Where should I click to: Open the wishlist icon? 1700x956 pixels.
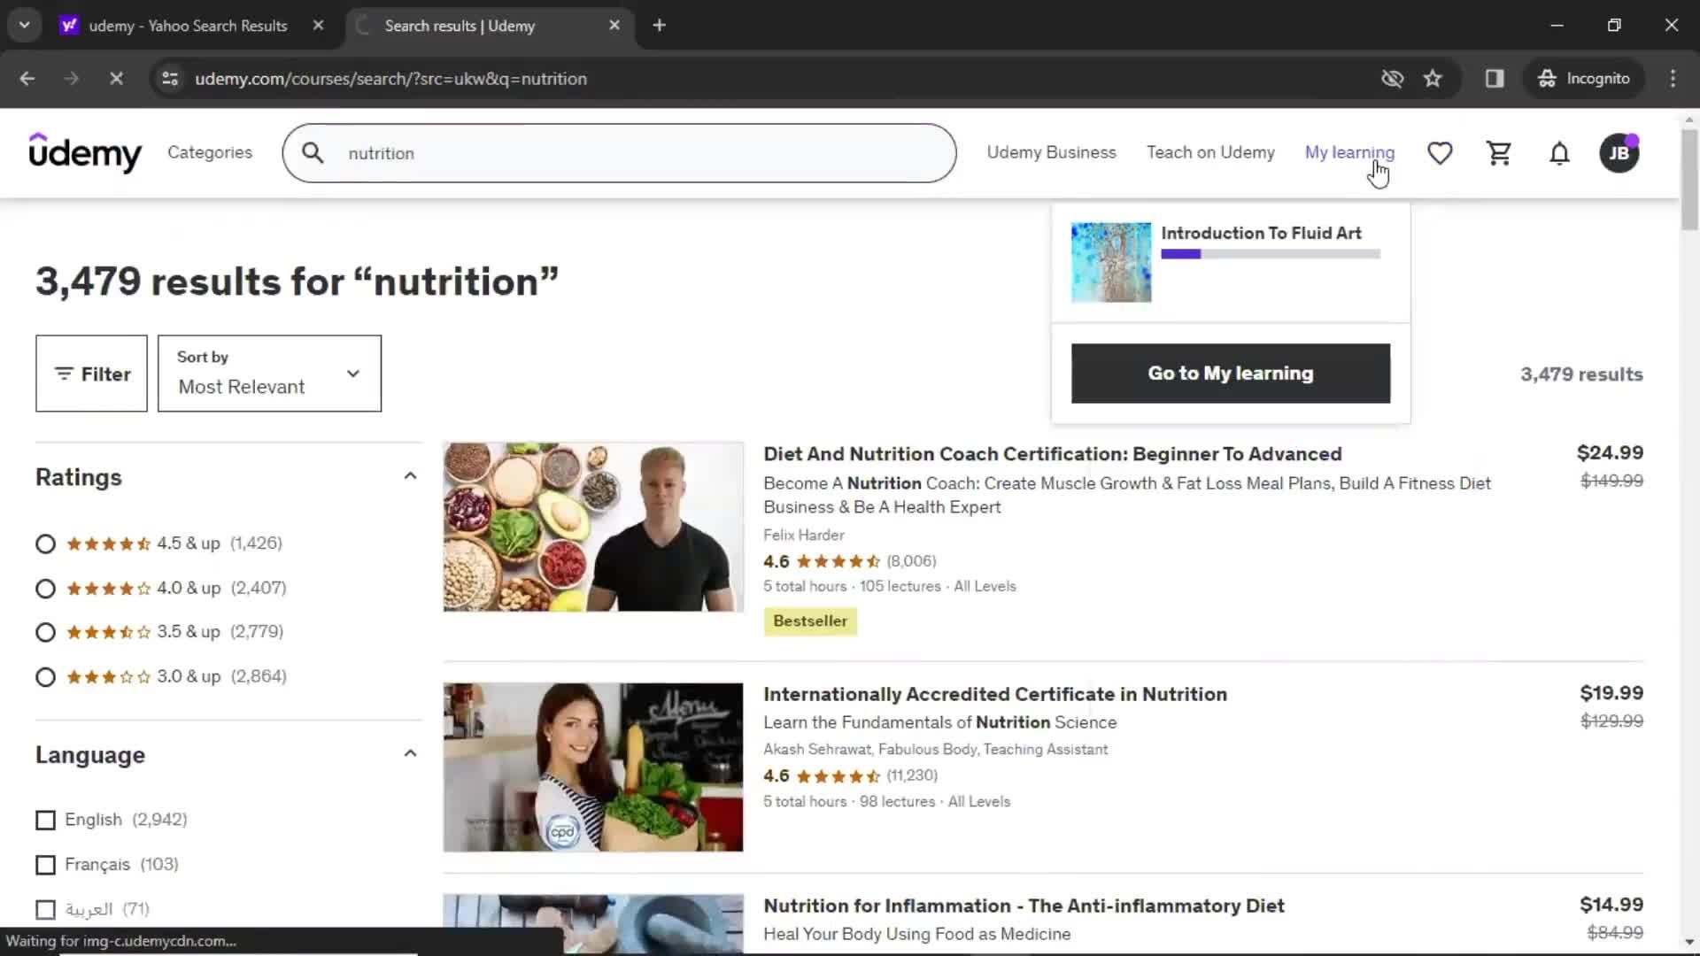[1440, 151]
